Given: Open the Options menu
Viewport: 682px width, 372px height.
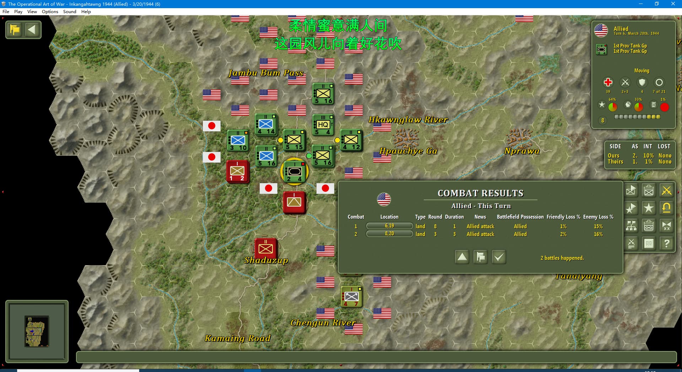Looking at the screenshot, I should point(50,11).
